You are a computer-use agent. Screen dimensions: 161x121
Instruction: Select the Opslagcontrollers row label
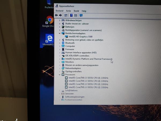tap(74, 72)
